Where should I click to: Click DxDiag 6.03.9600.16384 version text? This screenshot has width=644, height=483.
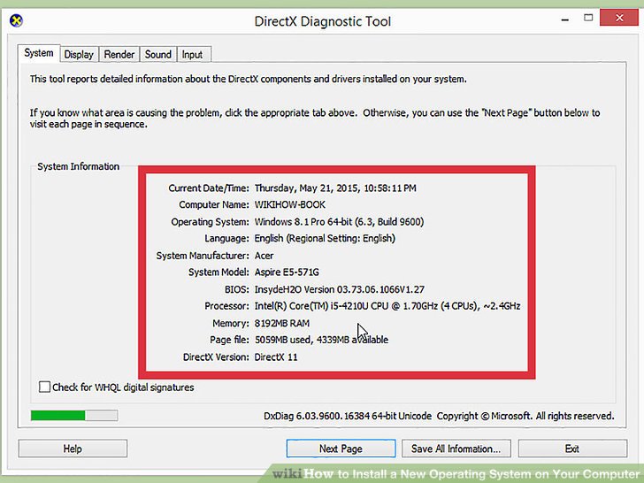tap(348, 416)
